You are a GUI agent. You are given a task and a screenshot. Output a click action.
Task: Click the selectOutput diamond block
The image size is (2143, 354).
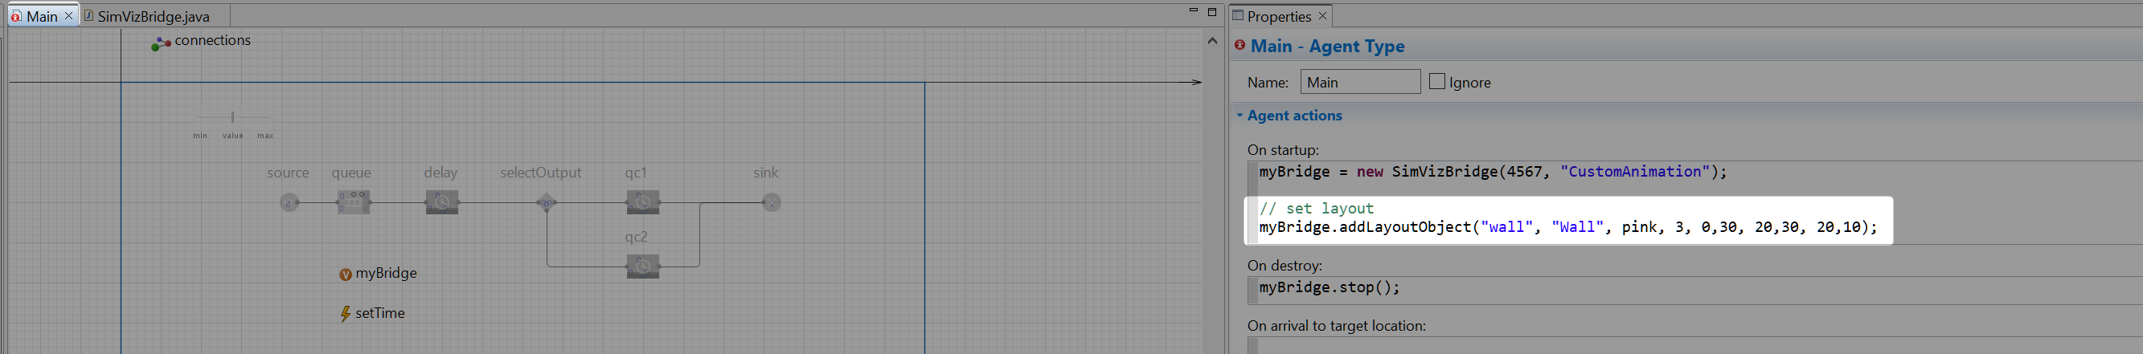coord(547,202)
